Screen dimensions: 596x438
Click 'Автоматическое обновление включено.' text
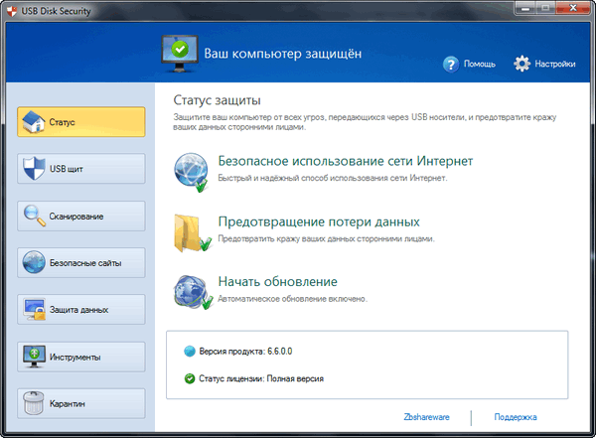(x=293, y=299)
